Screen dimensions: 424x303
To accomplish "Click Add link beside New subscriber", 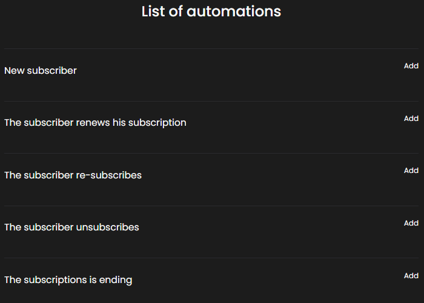I will (411, 66).
